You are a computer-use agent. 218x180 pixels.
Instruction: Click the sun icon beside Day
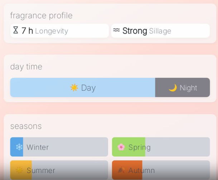tap(74, 87)
